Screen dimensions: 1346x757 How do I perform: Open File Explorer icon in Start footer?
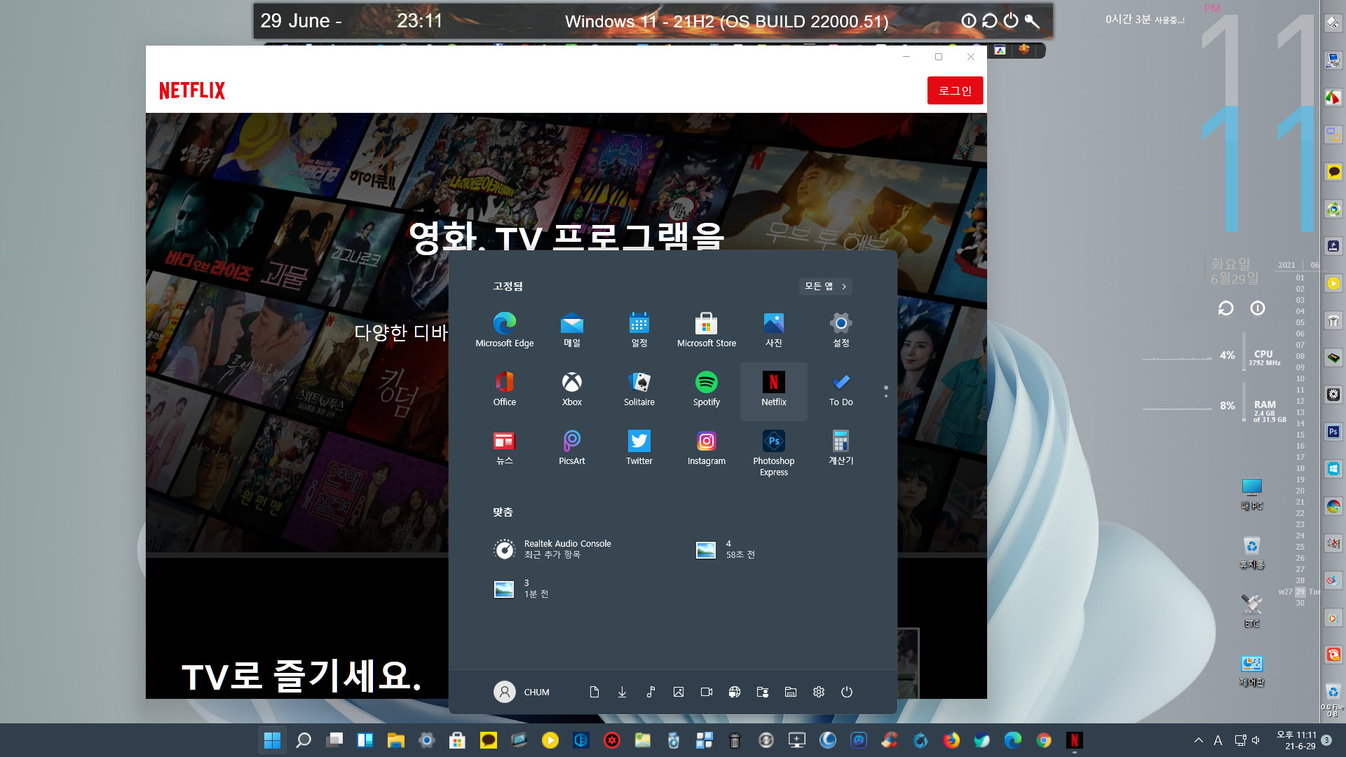(x=791, y=692)
